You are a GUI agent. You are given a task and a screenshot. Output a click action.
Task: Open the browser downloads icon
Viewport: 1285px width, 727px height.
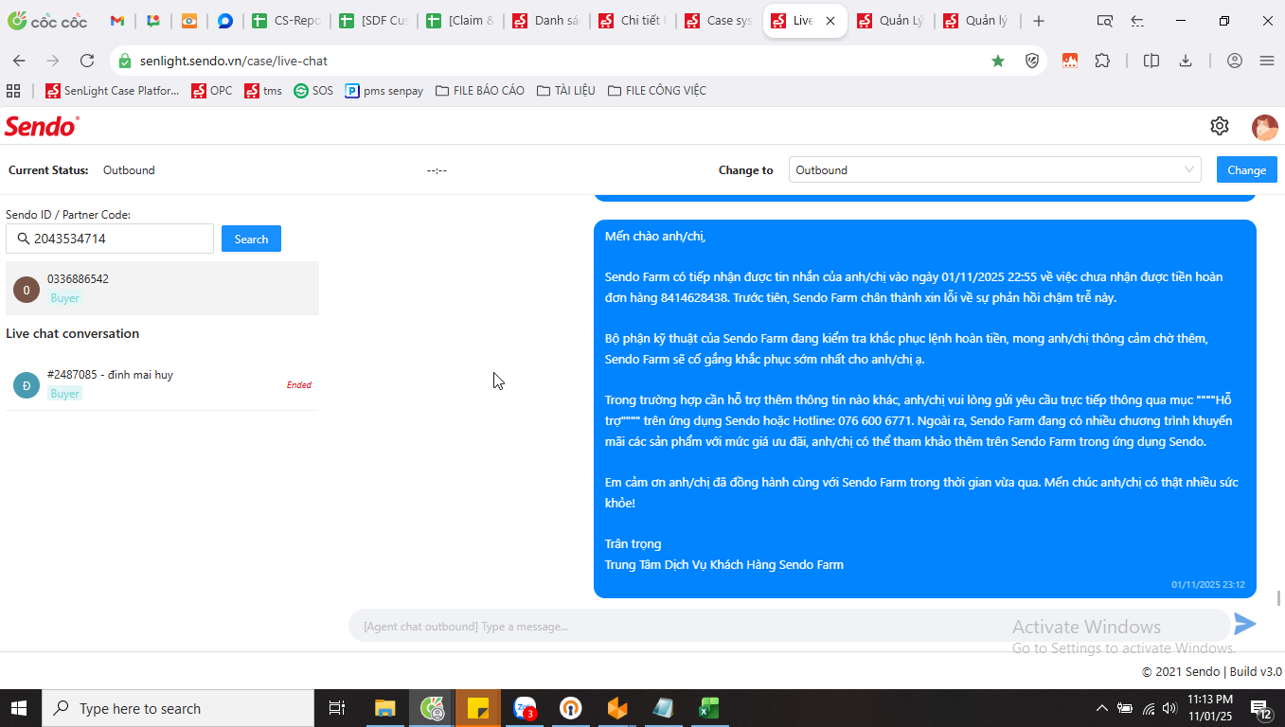tap(1186, 61)
